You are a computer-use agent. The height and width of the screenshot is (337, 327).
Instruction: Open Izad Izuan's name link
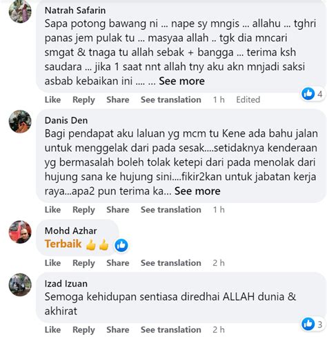tap(66, 284)
